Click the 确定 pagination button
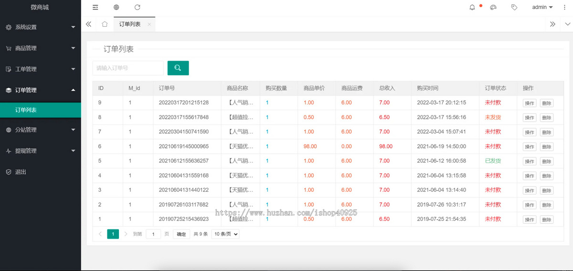This screenshot has height=271, width=573. tap(181, 234)
